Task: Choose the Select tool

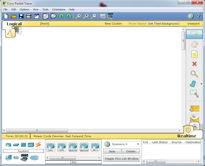Action: (x=194, y=34)
